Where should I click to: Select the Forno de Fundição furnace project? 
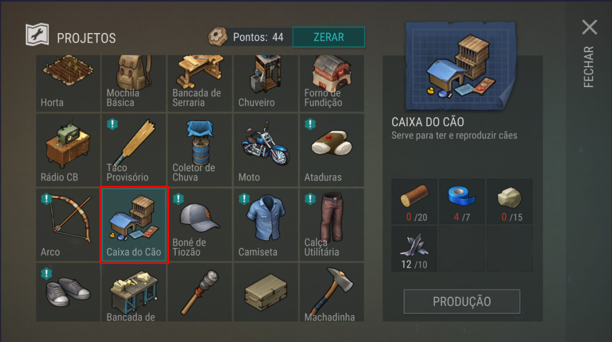331,83
